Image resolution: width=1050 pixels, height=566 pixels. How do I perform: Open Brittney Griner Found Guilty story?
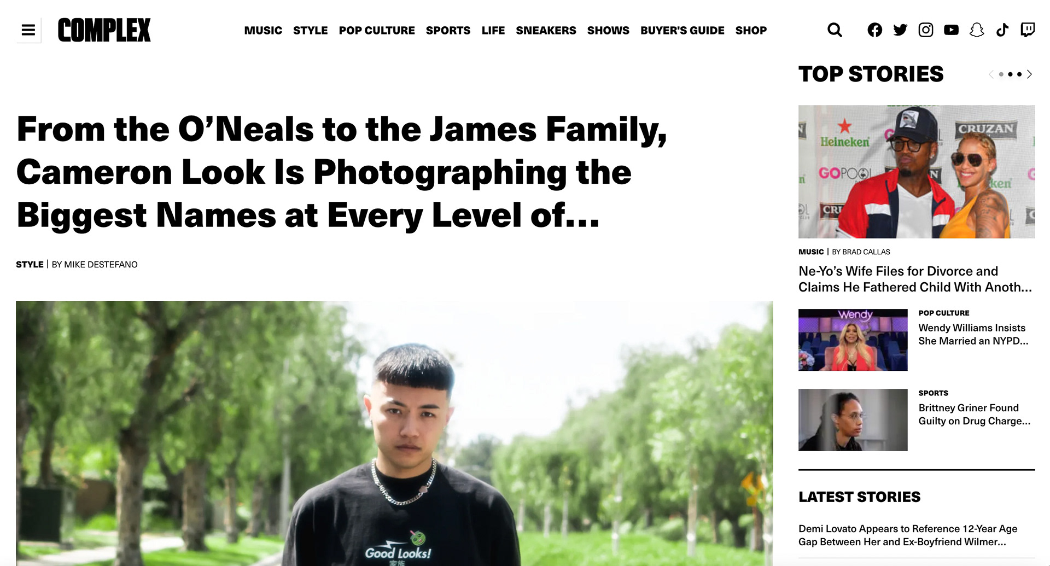tap(974, 415)
